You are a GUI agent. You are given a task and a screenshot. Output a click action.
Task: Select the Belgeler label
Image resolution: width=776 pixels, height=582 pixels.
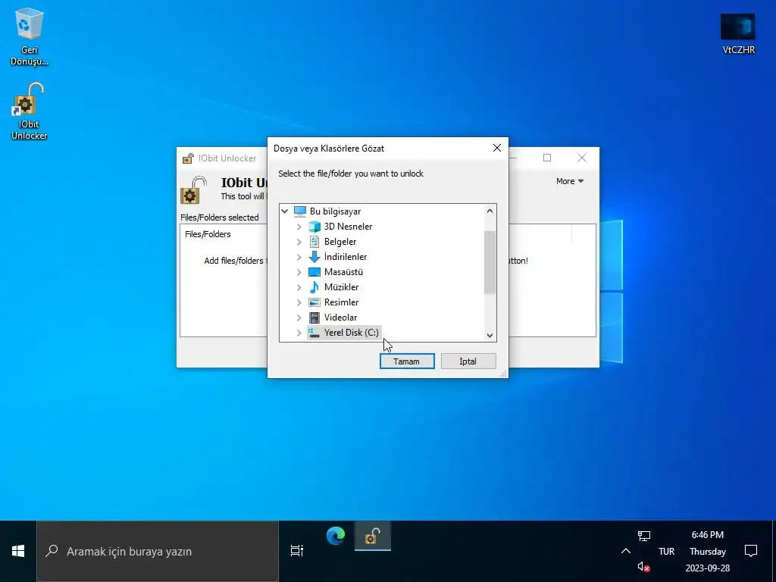[x=340, y=242]
